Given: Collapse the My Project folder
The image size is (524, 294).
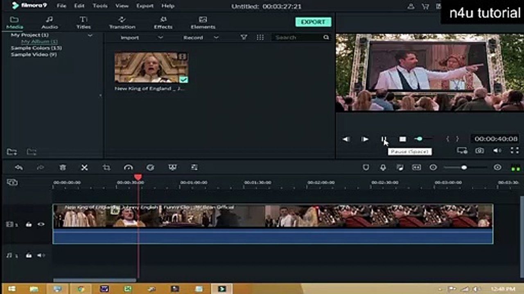Looking at the screenshot, I should click(x=90, y=36).
